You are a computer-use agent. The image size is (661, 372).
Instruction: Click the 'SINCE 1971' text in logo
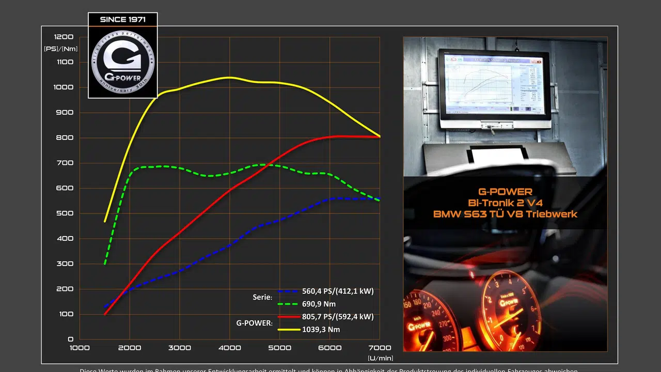(x=122, y=20)
